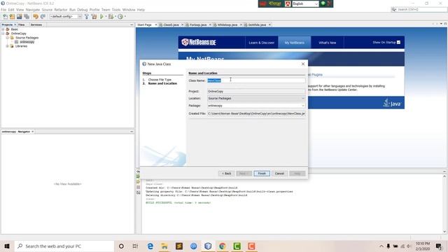Open the Window menu
Image resolution: width=448 pixels, height=252 pixels.
tap(129, 10)
